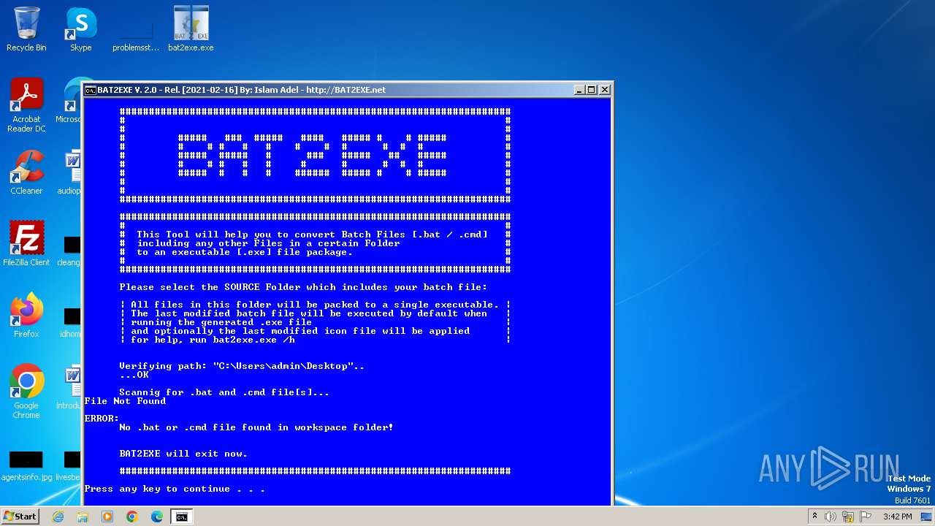Viewport: 935px width, 526px height.
Task: Click 'No .bat or .cmd file found' message
Action: pyautogui.click(x=256, y=427)
